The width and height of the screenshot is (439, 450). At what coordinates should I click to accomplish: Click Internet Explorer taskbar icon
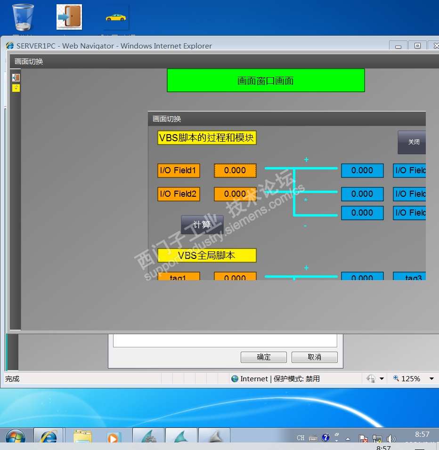[49, 436]
